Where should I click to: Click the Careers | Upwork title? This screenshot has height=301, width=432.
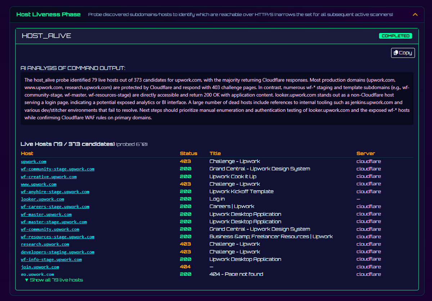232,207
